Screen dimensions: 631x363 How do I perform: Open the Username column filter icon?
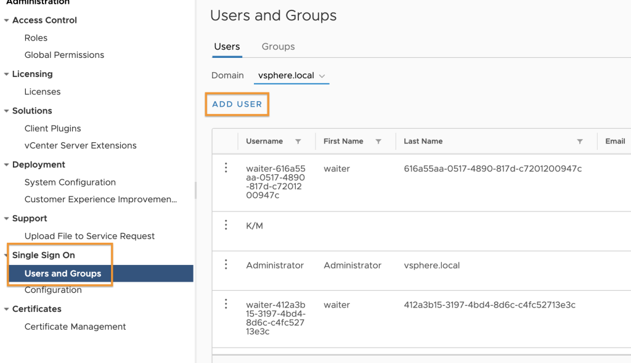point(298,141)
